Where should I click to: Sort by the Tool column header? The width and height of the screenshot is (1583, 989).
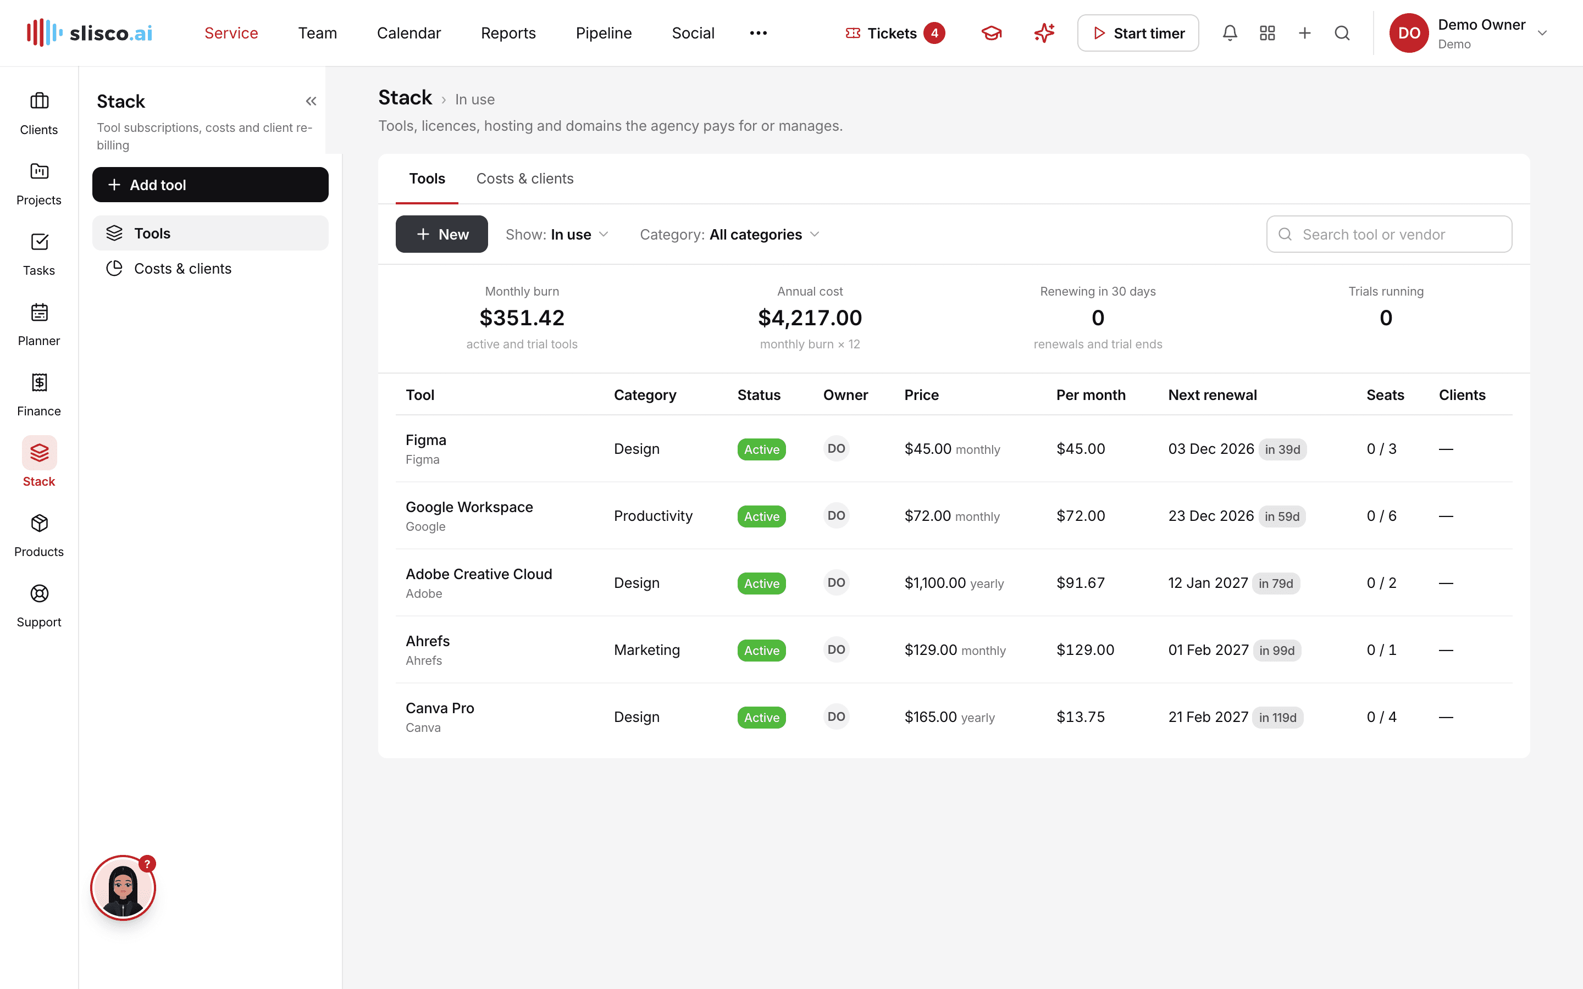[420, 395]
